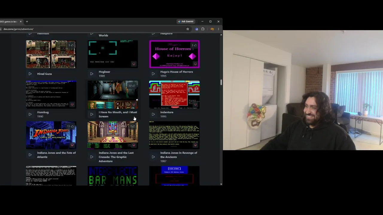383x215 pixels.
Task: Click the blue extension icon in the toolbar
Action: coord(197,29)
